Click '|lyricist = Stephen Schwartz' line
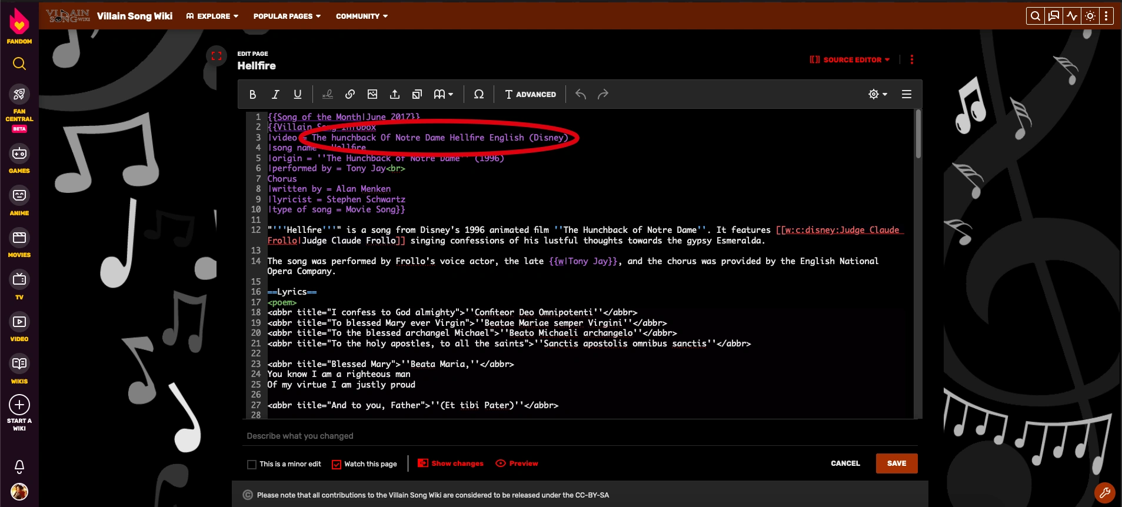Screen dimensions: 1122x507 pyautogui.click(x=337, y=199)
